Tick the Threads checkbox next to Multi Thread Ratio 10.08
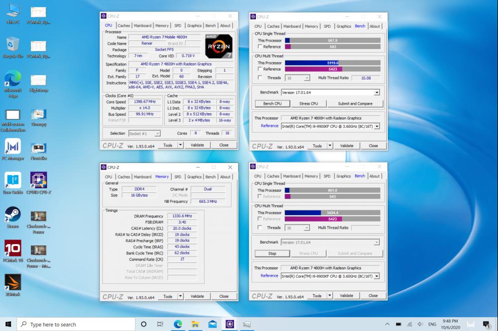Image resolution: width=498 pixels, height=331 pixels. click(x=260, y=78)
